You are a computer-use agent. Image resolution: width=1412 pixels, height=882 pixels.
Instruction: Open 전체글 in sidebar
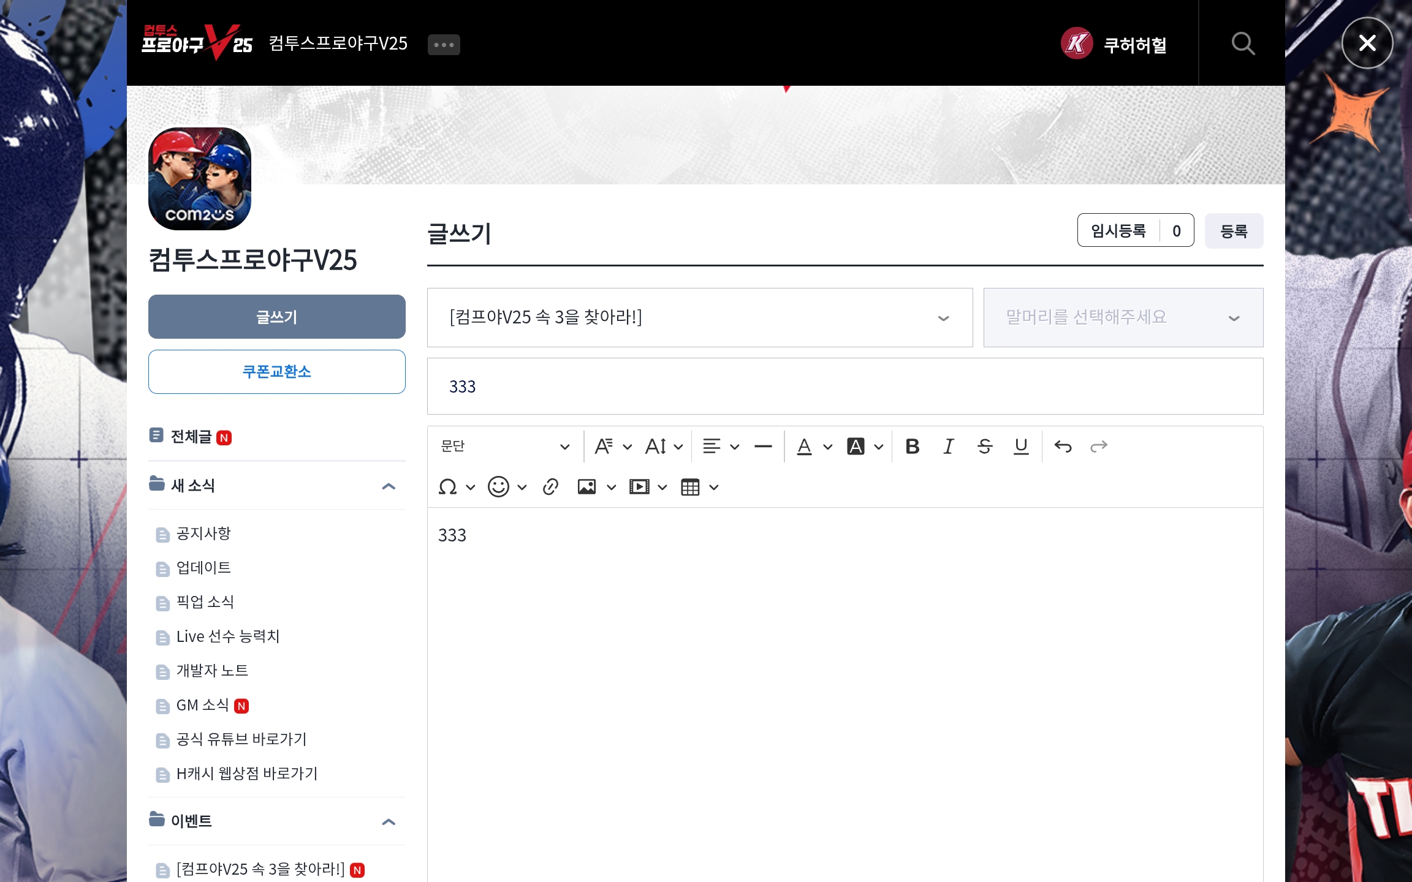click(x=191, y=437)
